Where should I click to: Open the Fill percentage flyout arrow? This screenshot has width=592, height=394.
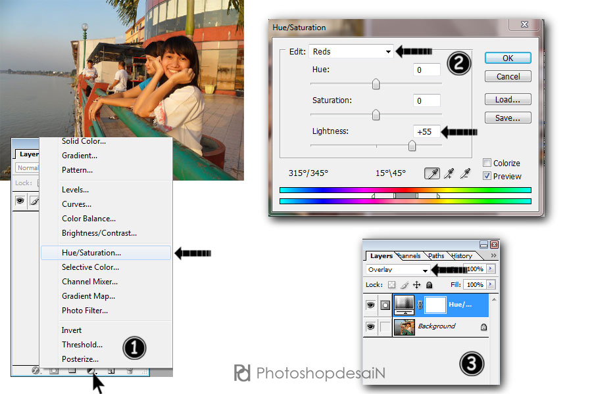coord(489,285)
